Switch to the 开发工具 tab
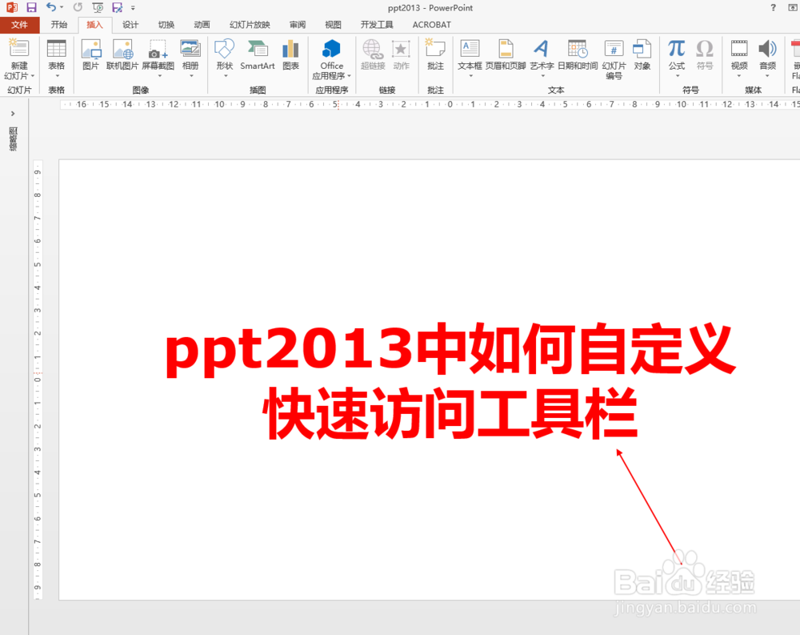 click(x=377, y=25)
